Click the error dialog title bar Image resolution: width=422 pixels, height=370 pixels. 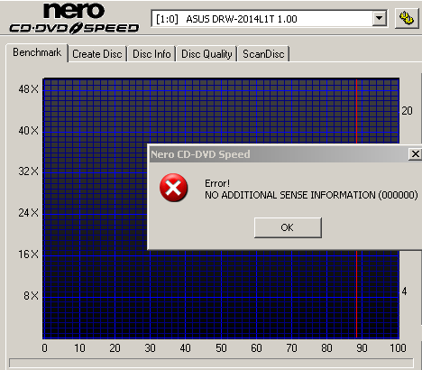point(279,154)
